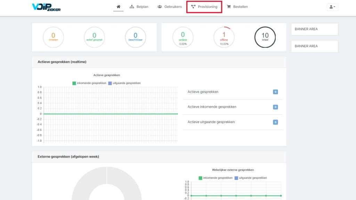
Task: Click the totaal 10 circle
Action: [x=265, y=37]
